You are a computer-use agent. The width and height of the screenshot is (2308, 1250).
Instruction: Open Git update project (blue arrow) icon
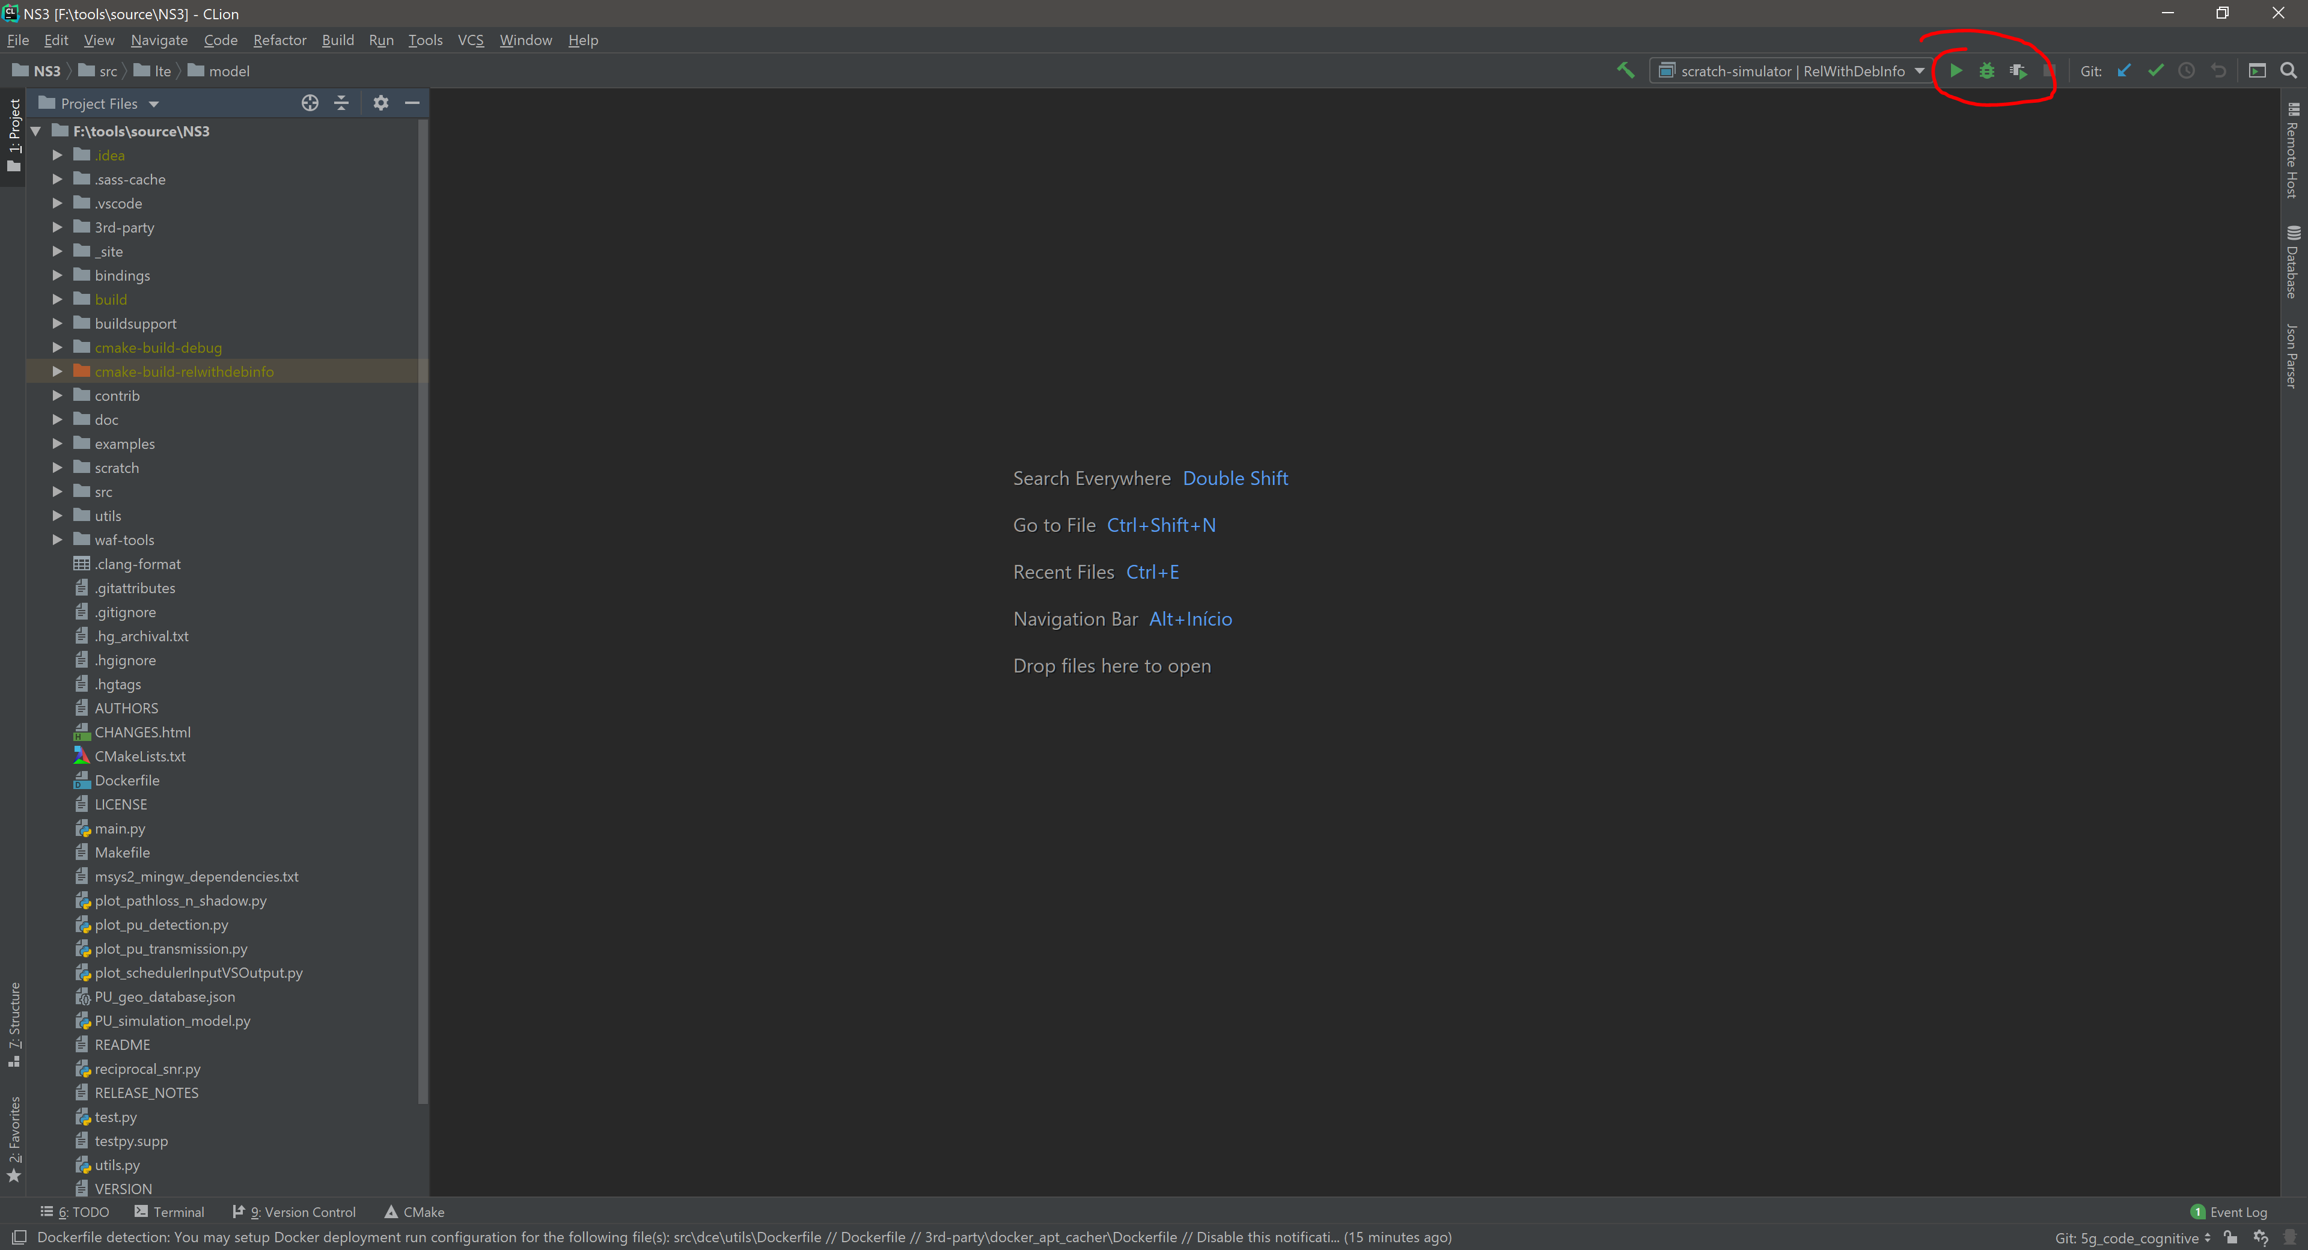pyautogui.click(x=2124, y=71)
